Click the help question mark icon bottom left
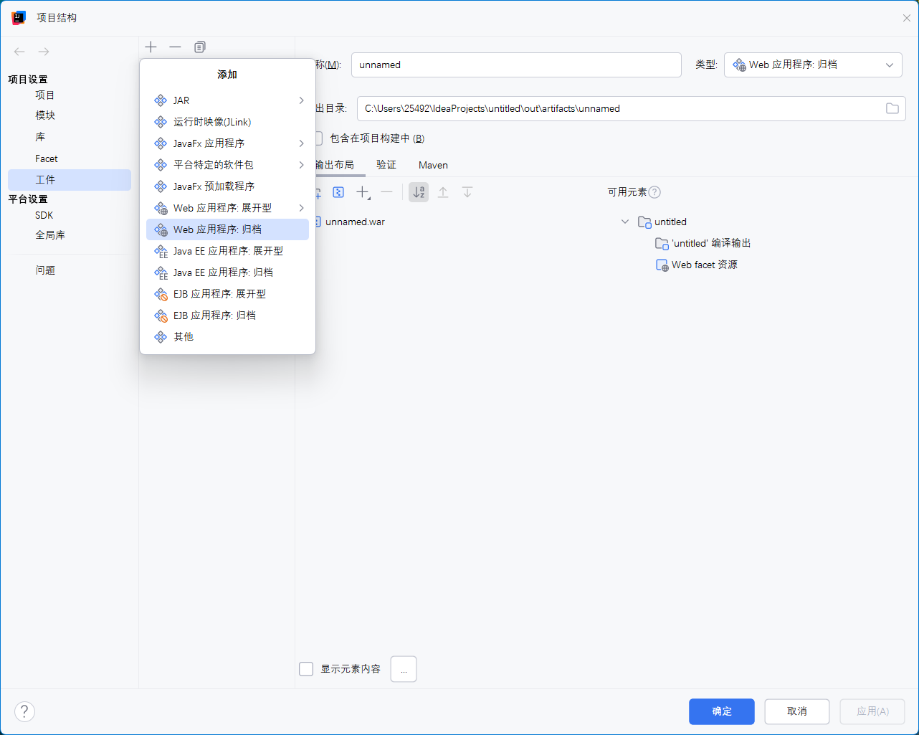The image size is (919, 735). point(24,711)
